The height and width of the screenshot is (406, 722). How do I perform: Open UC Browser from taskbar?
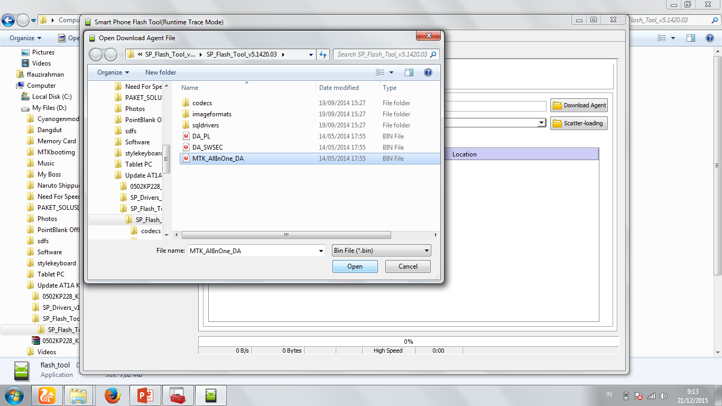click(x=46, y=395)
